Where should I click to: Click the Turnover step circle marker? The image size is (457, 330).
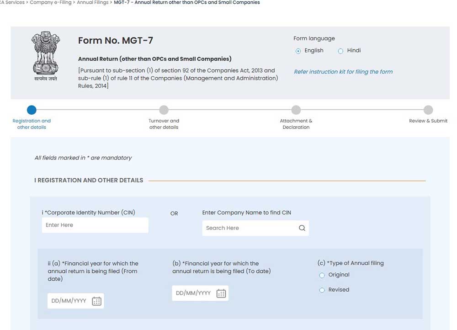click(x=164, y=110)
